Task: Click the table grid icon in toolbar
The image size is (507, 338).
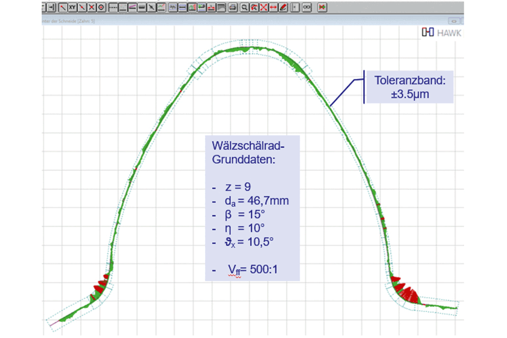Action: (221, 7)
